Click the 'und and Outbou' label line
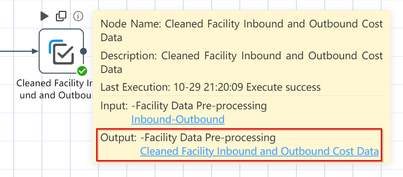Screen dimensions: 403x177 pos(56,95)
